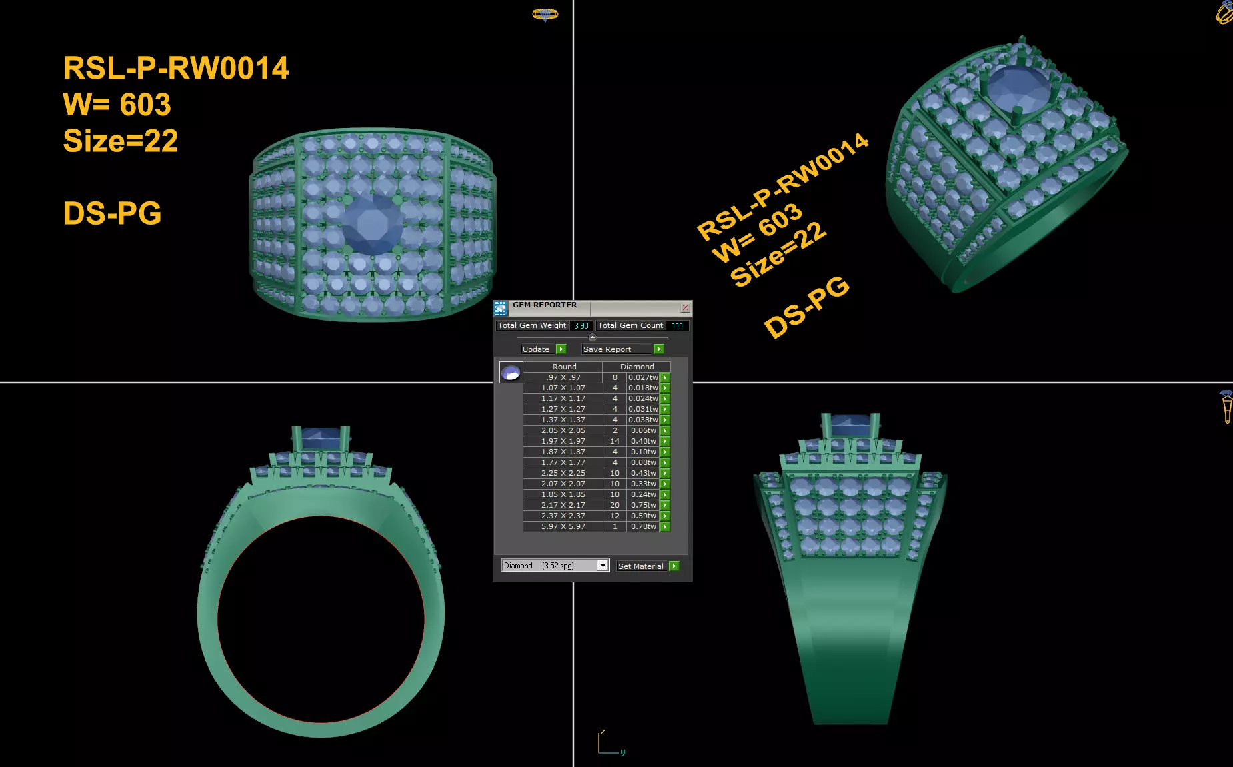The width and height of the screenshot is (1233, 767).
Task: Click the 0.78tw weight cell
Action: (644, 526)
